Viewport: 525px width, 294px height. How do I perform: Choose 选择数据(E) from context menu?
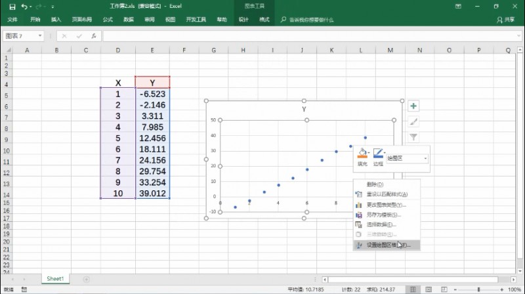coord(387,224)
